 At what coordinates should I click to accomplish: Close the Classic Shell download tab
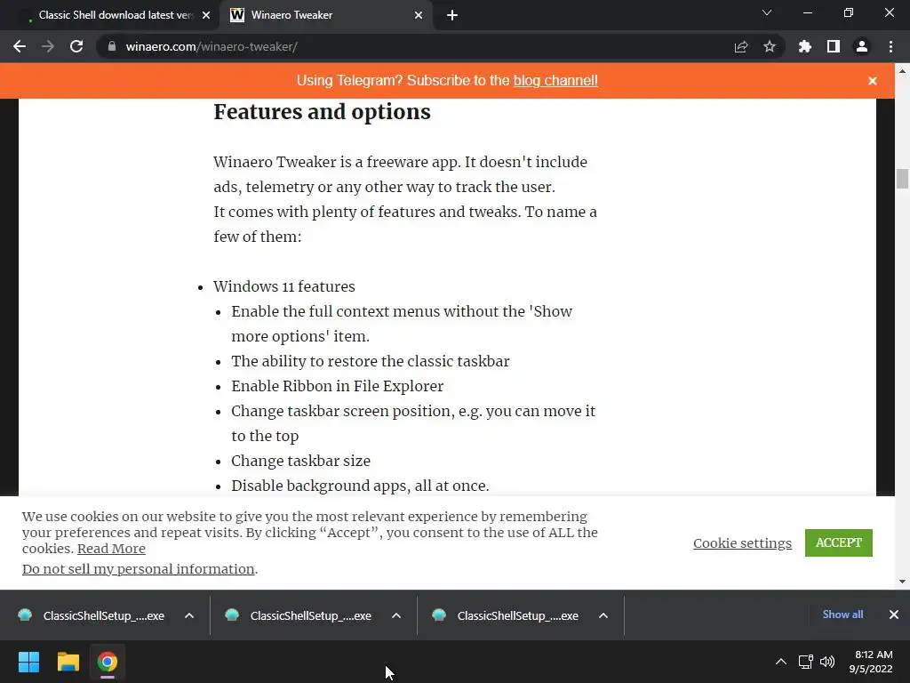[x=206, y=15]
